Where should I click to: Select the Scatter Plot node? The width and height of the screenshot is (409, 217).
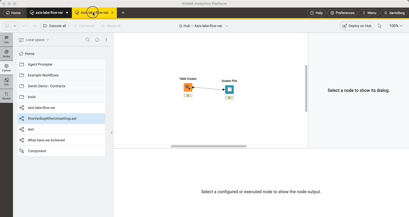pyautogui.click(x=229, y=90)
